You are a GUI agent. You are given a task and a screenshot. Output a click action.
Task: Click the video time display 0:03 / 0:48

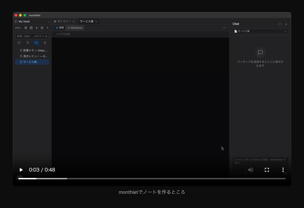pyautogui.click(x=42, y=170)
